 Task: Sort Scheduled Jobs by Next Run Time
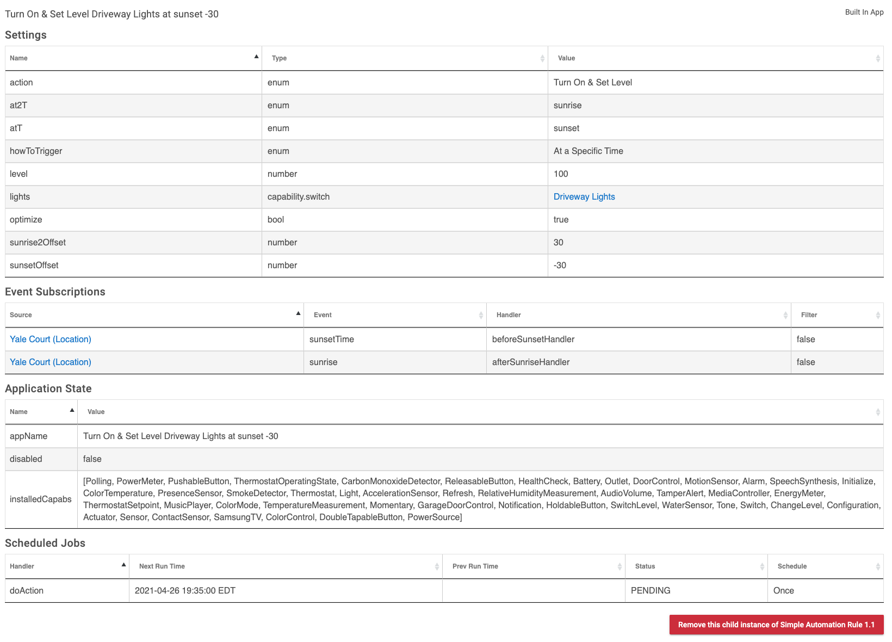pos(286,566)
